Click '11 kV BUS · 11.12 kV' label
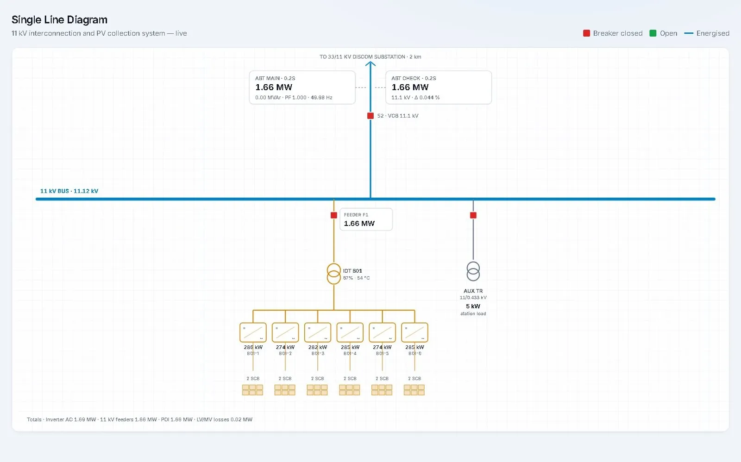Image resolution: width=741 pixels, height=462 pixels. point(69,191)
